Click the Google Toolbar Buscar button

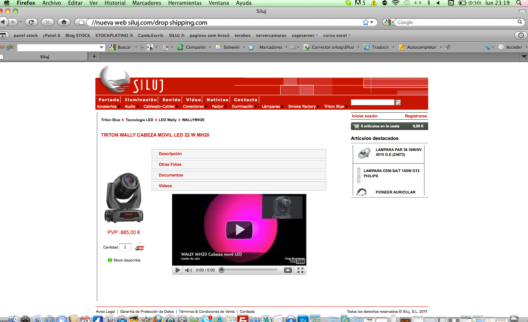click(x=121, y=47)
